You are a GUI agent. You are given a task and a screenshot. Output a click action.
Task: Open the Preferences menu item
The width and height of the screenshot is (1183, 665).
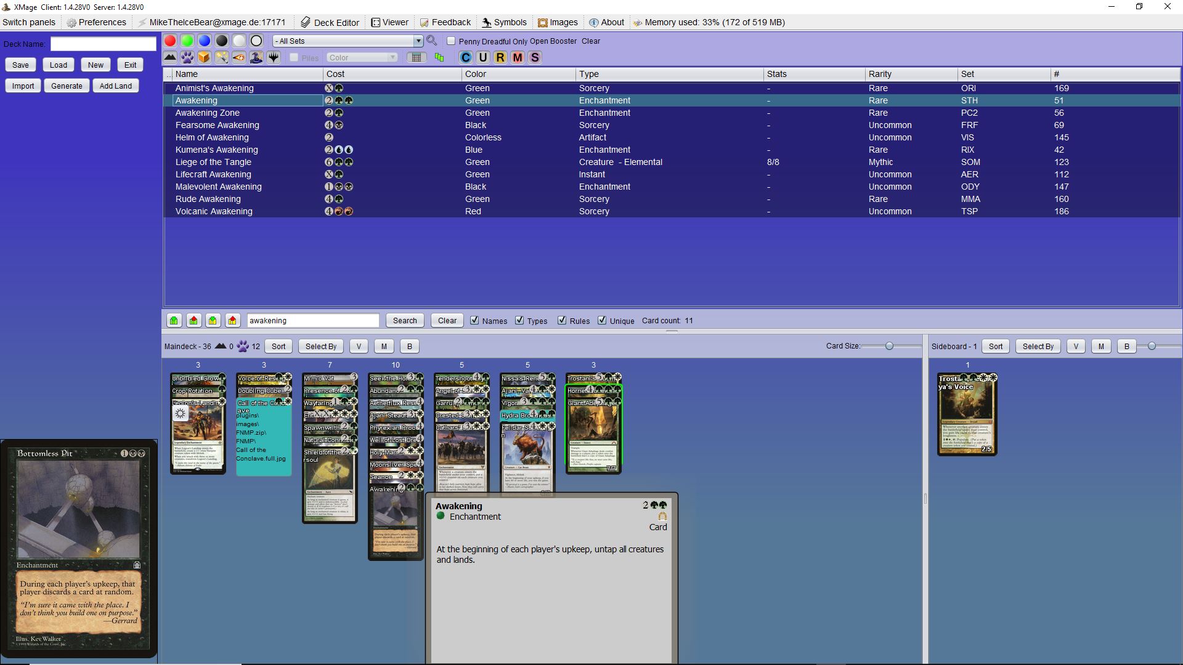click(97, 22)
